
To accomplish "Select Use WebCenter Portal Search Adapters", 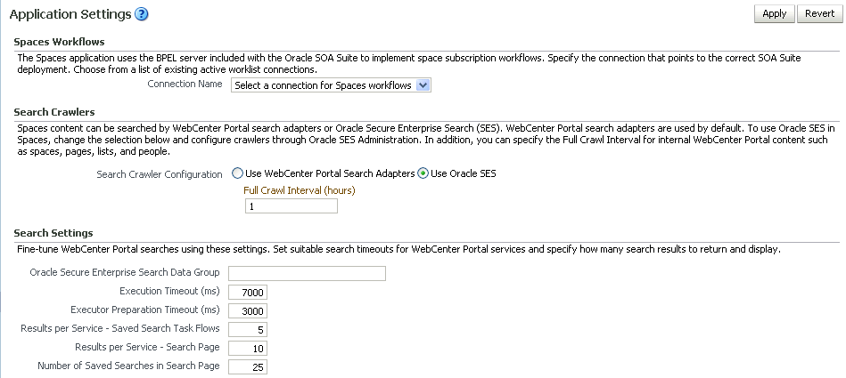I will point(238,173).
